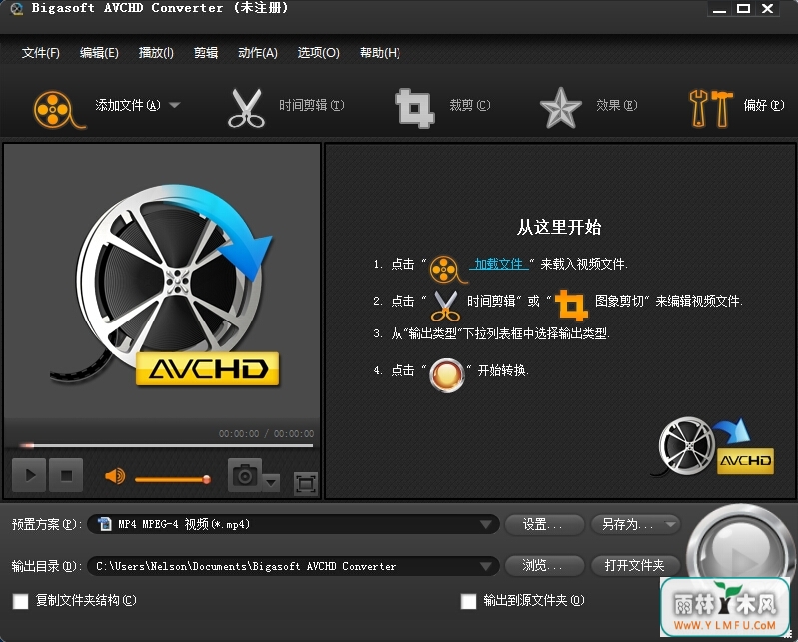Open the 选项(O) menu
Viewport: 798px width, 642px height.
pyautogui.click(x=318, y=52)
